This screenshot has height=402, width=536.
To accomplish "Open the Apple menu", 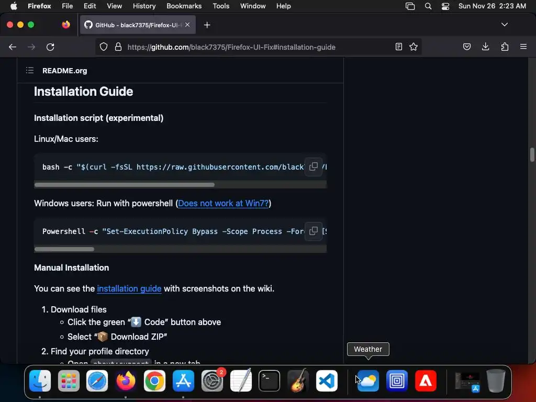I will coord(14,6).
